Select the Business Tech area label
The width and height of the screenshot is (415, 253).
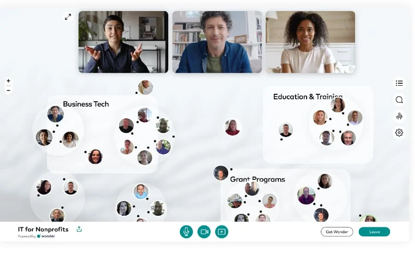(86, 104)
